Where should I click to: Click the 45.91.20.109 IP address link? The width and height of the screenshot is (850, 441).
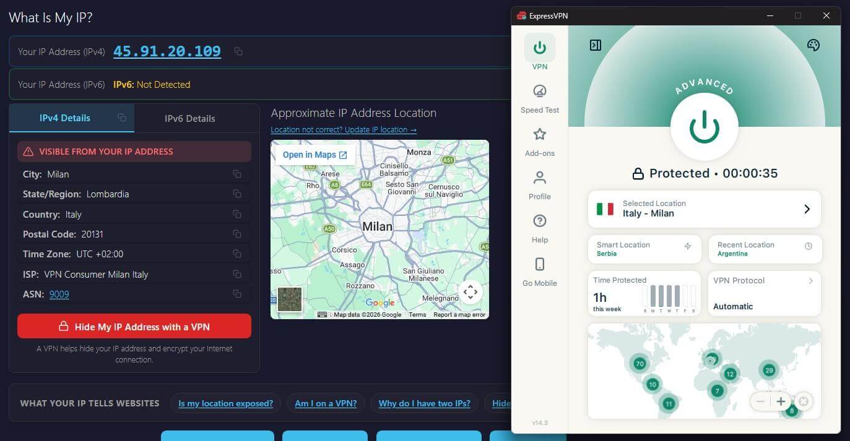point(167,51)
